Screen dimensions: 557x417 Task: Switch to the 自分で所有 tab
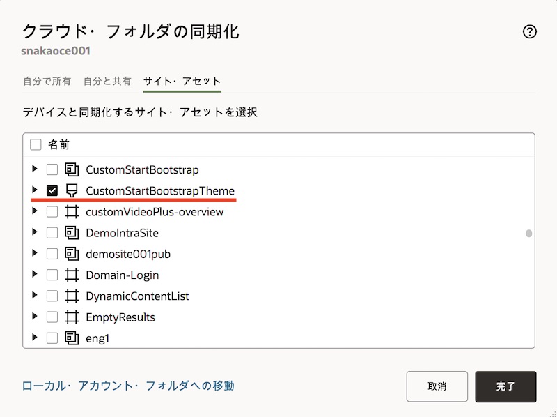point(47,82)
